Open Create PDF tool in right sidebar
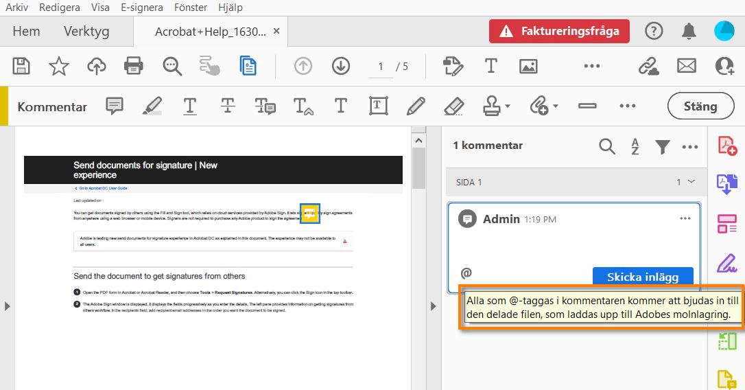The image size is (745, 390). click(727, 146)
